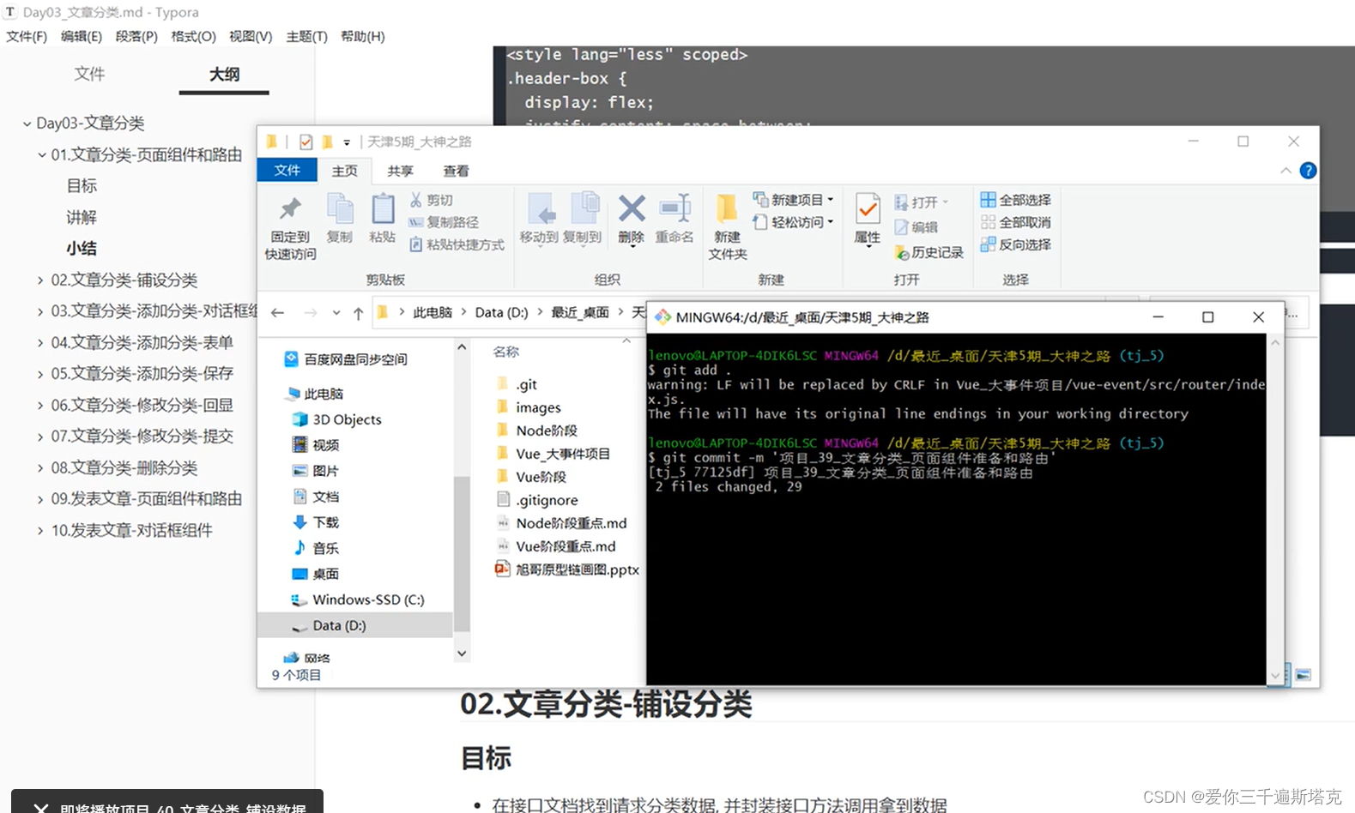Open the 格式(O) menu in Typora
This screenshot has height=813, width=1355.
coord(193,36)
